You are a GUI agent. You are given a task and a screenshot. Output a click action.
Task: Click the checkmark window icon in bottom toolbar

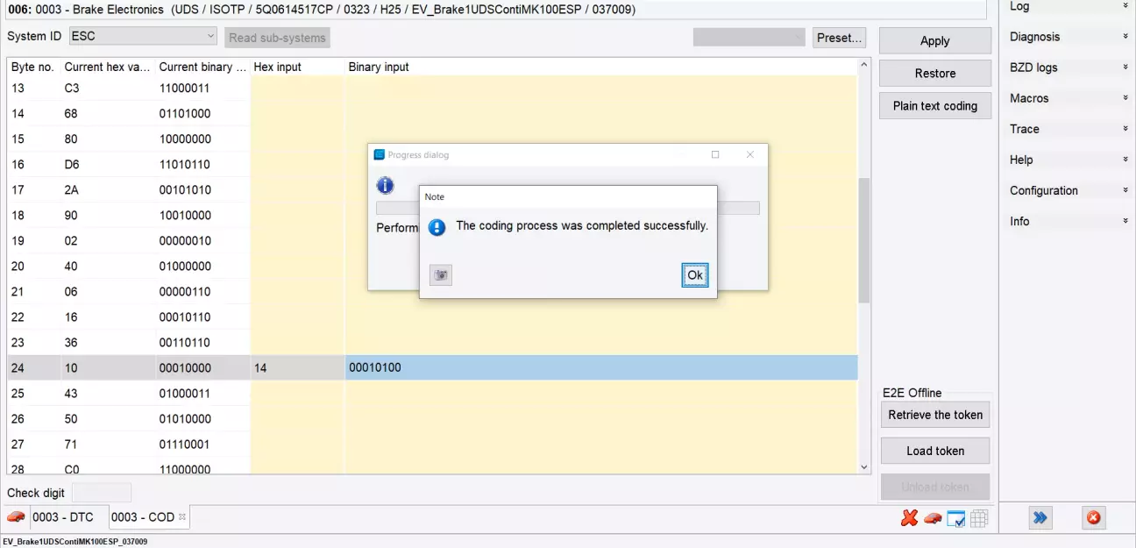pyautogui.click(x=955, y=518)
